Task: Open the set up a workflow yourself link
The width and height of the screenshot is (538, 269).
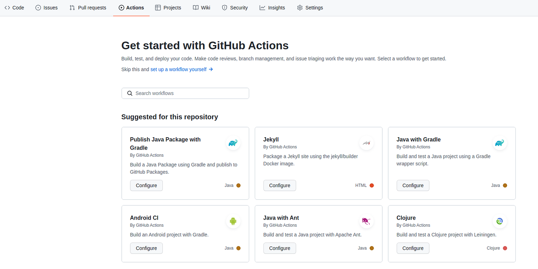Action: (178, 69)
